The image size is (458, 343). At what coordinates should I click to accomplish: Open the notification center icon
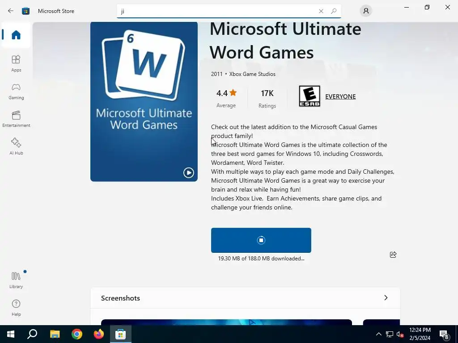point(444,334)
